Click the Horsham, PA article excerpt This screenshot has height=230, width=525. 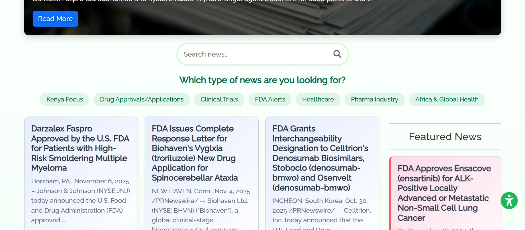[x=80, y=200]
